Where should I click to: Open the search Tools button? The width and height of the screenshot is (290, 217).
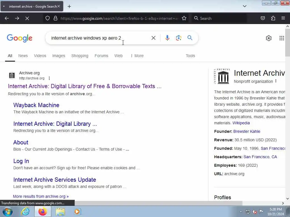pyautogui.click(x=190, y=56)
